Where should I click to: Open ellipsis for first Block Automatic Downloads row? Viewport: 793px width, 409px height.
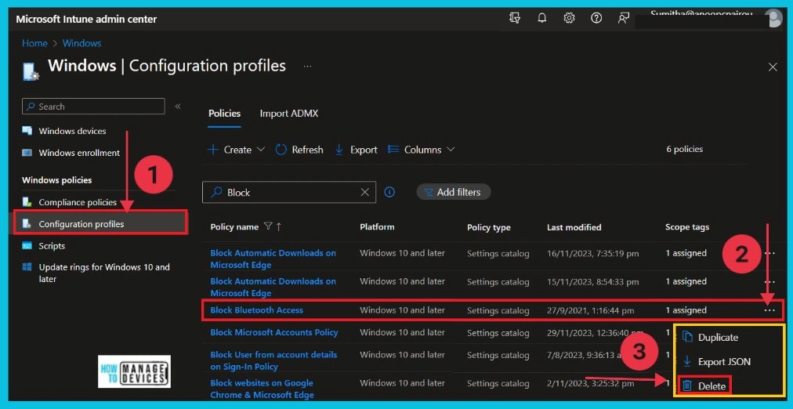(769, 253)
